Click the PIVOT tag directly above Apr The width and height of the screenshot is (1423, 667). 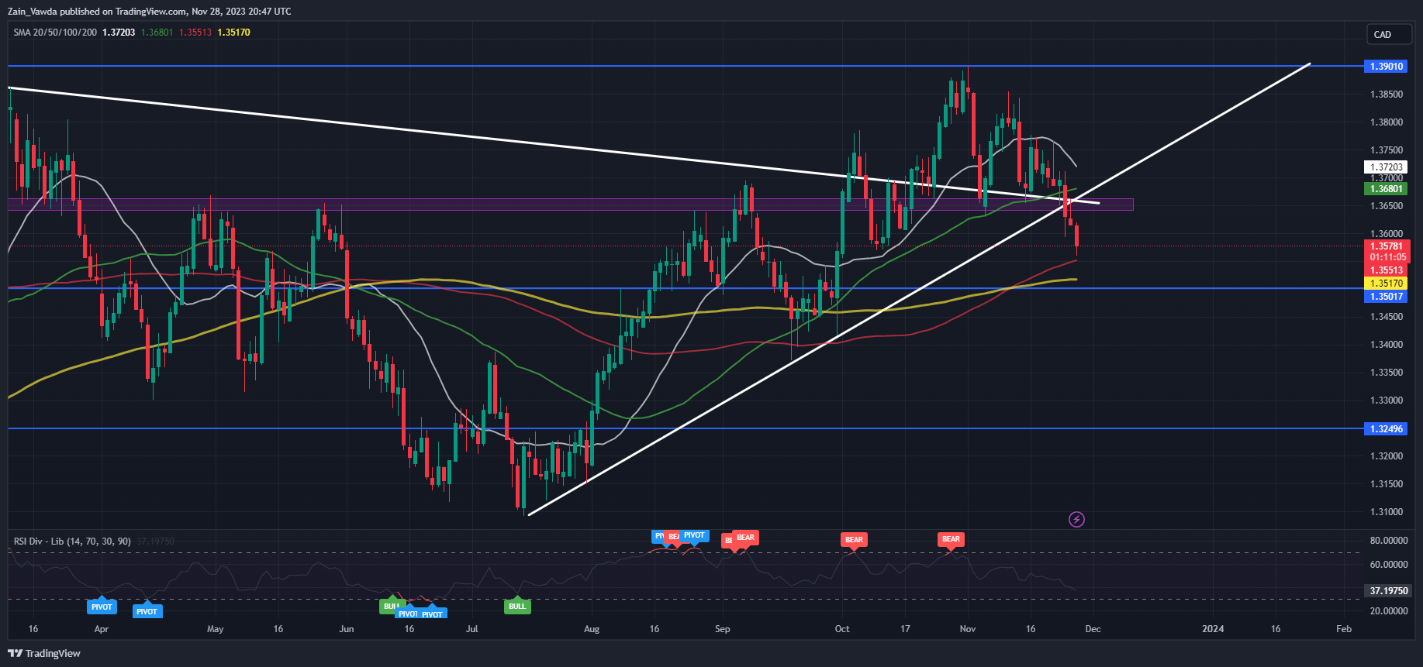point(102,607)
